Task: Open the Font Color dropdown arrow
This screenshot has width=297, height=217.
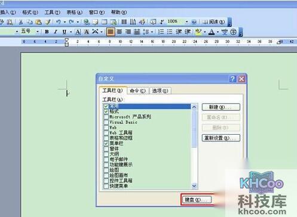Action: [218, 32]
